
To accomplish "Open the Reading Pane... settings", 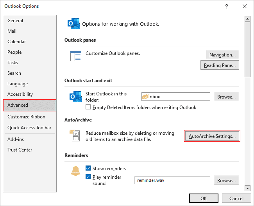I will click(x=220, y=65).
